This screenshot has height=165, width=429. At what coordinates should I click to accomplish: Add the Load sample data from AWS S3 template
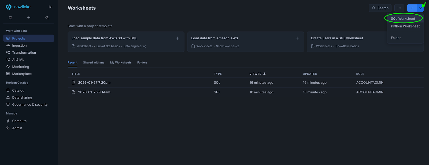point(177,38)
